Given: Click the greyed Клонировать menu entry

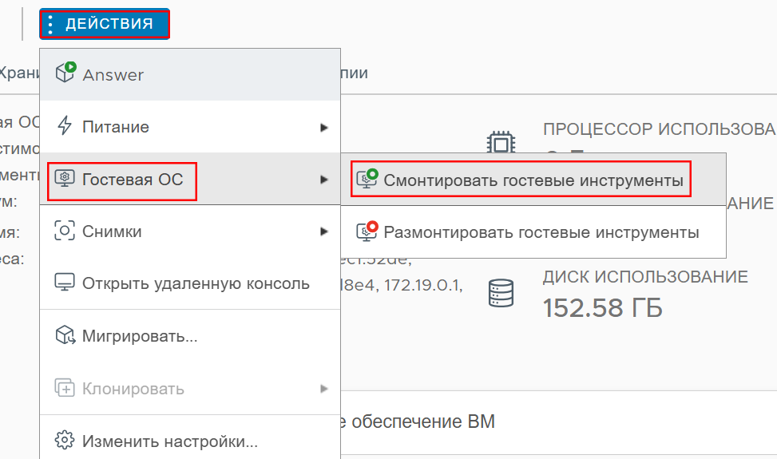Looking at the screenshot, I should (x=190, y=389).
